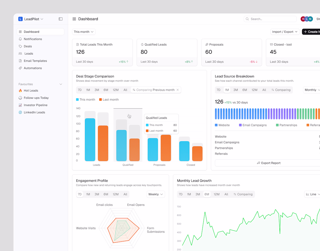Click the Proposals card pen icon

[x=207, y=44]
